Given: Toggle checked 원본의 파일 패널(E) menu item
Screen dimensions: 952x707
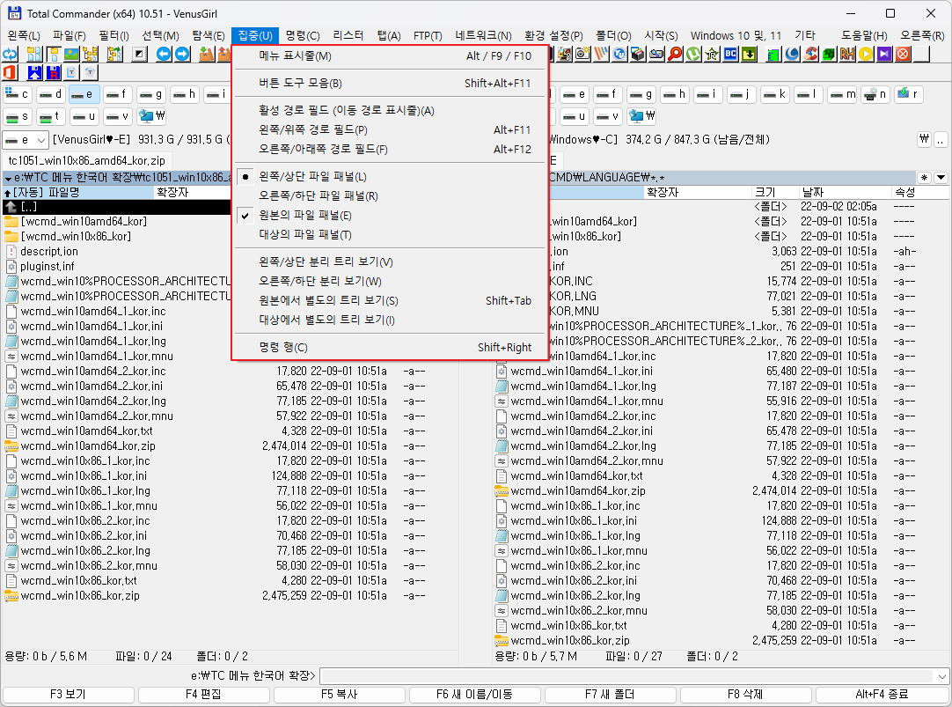Looking at the screenshot, I should (391, 216).
